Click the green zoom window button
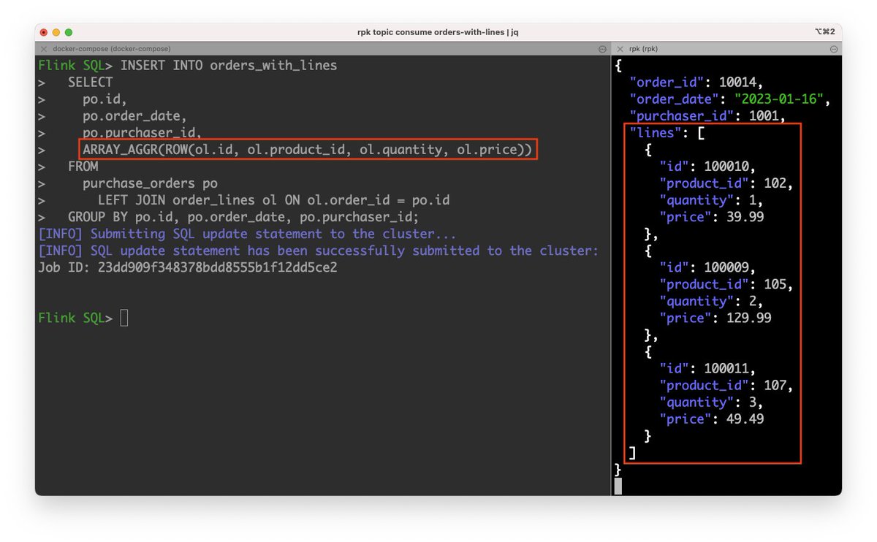 point(69,32)
